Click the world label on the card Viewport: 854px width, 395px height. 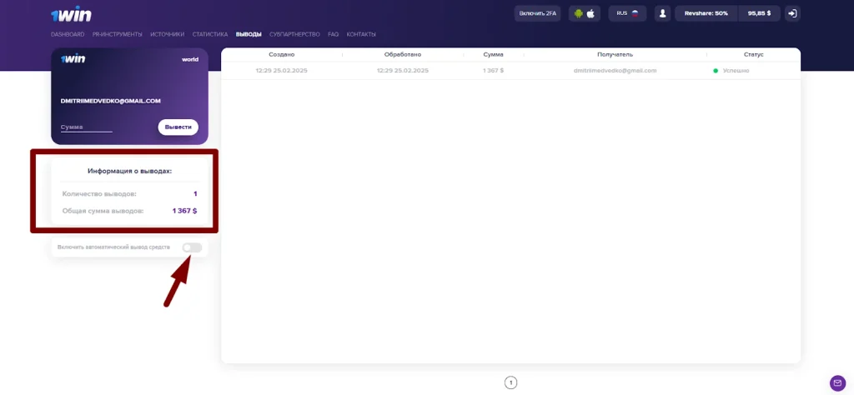point(190,60)
